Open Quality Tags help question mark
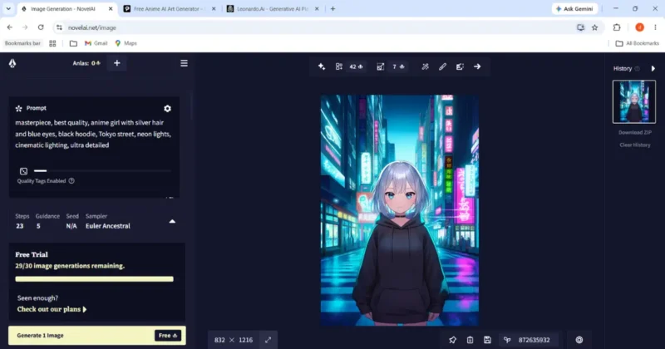 [71, 181]
